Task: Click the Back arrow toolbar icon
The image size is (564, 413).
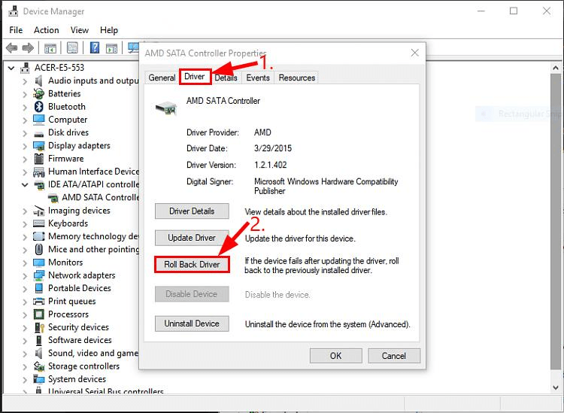Action: point(11,48)
